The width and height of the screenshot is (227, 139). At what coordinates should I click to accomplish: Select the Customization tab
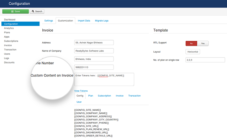pos(65,21)
